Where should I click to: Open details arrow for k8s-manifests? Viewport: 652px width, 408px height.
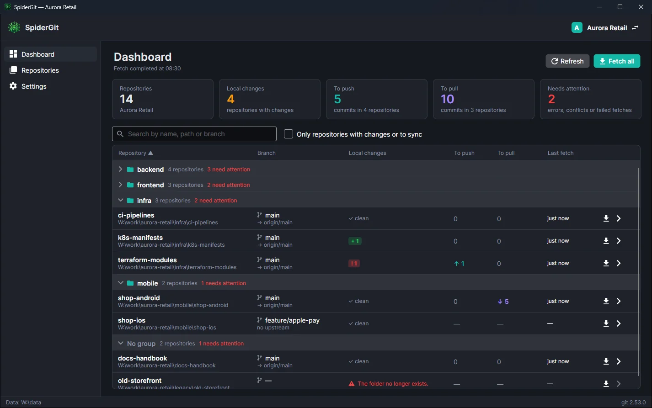pos(619,241)
